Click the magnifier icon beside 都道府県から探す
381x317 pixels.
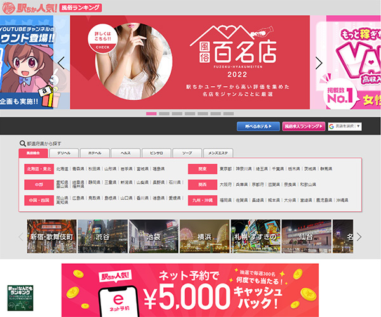click(x=23, y=143)
